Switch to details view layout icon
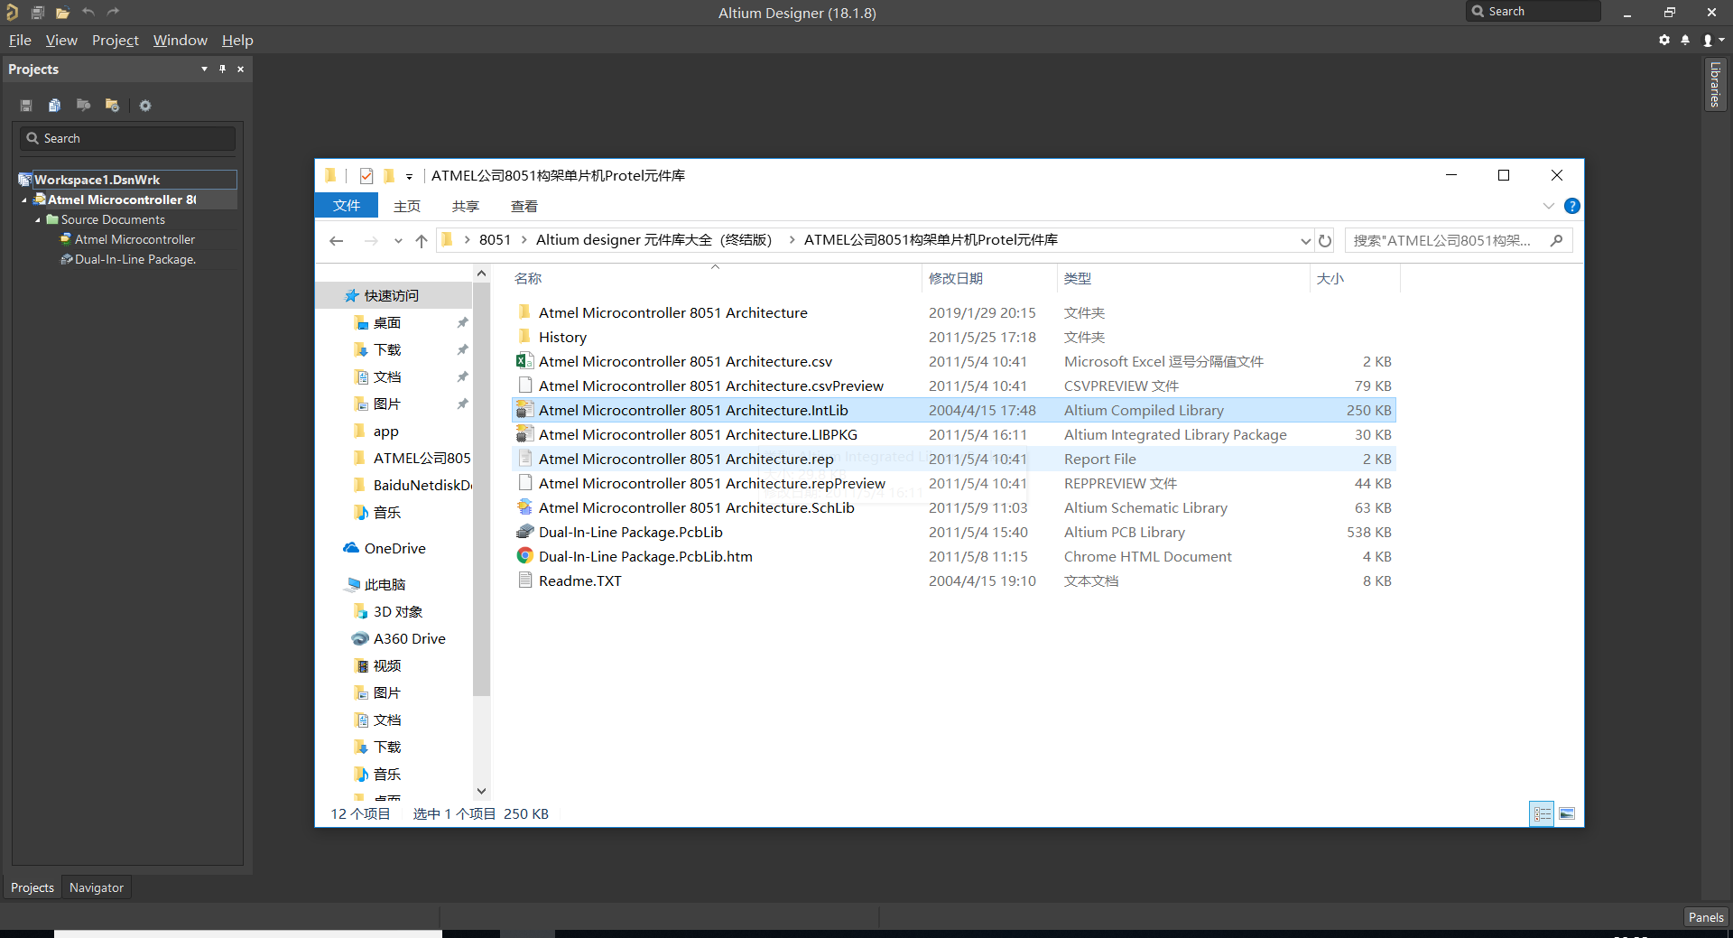This screenshot has height=938, width=1733. click(1543, 813)
